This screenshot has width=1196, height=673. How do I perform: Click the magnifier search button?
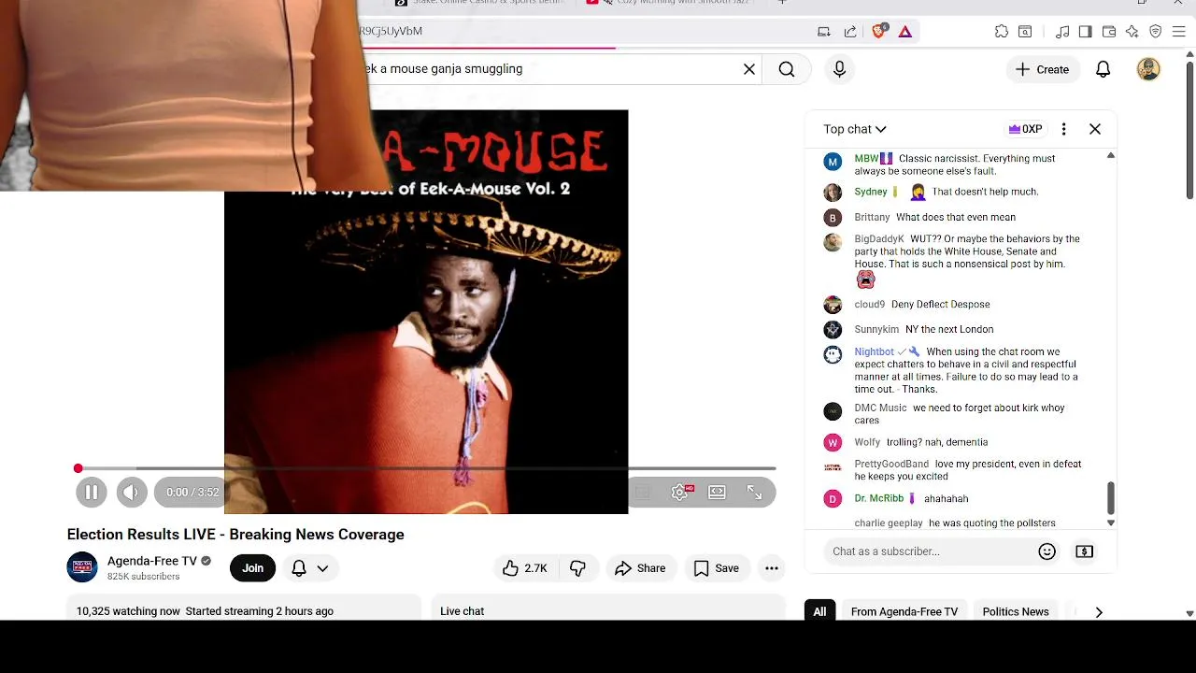[787, 69]
